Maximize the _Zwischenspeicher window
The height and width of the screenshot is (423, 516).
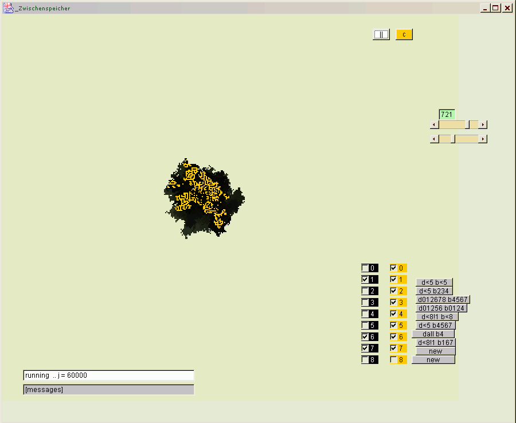[x=495, y=8]
